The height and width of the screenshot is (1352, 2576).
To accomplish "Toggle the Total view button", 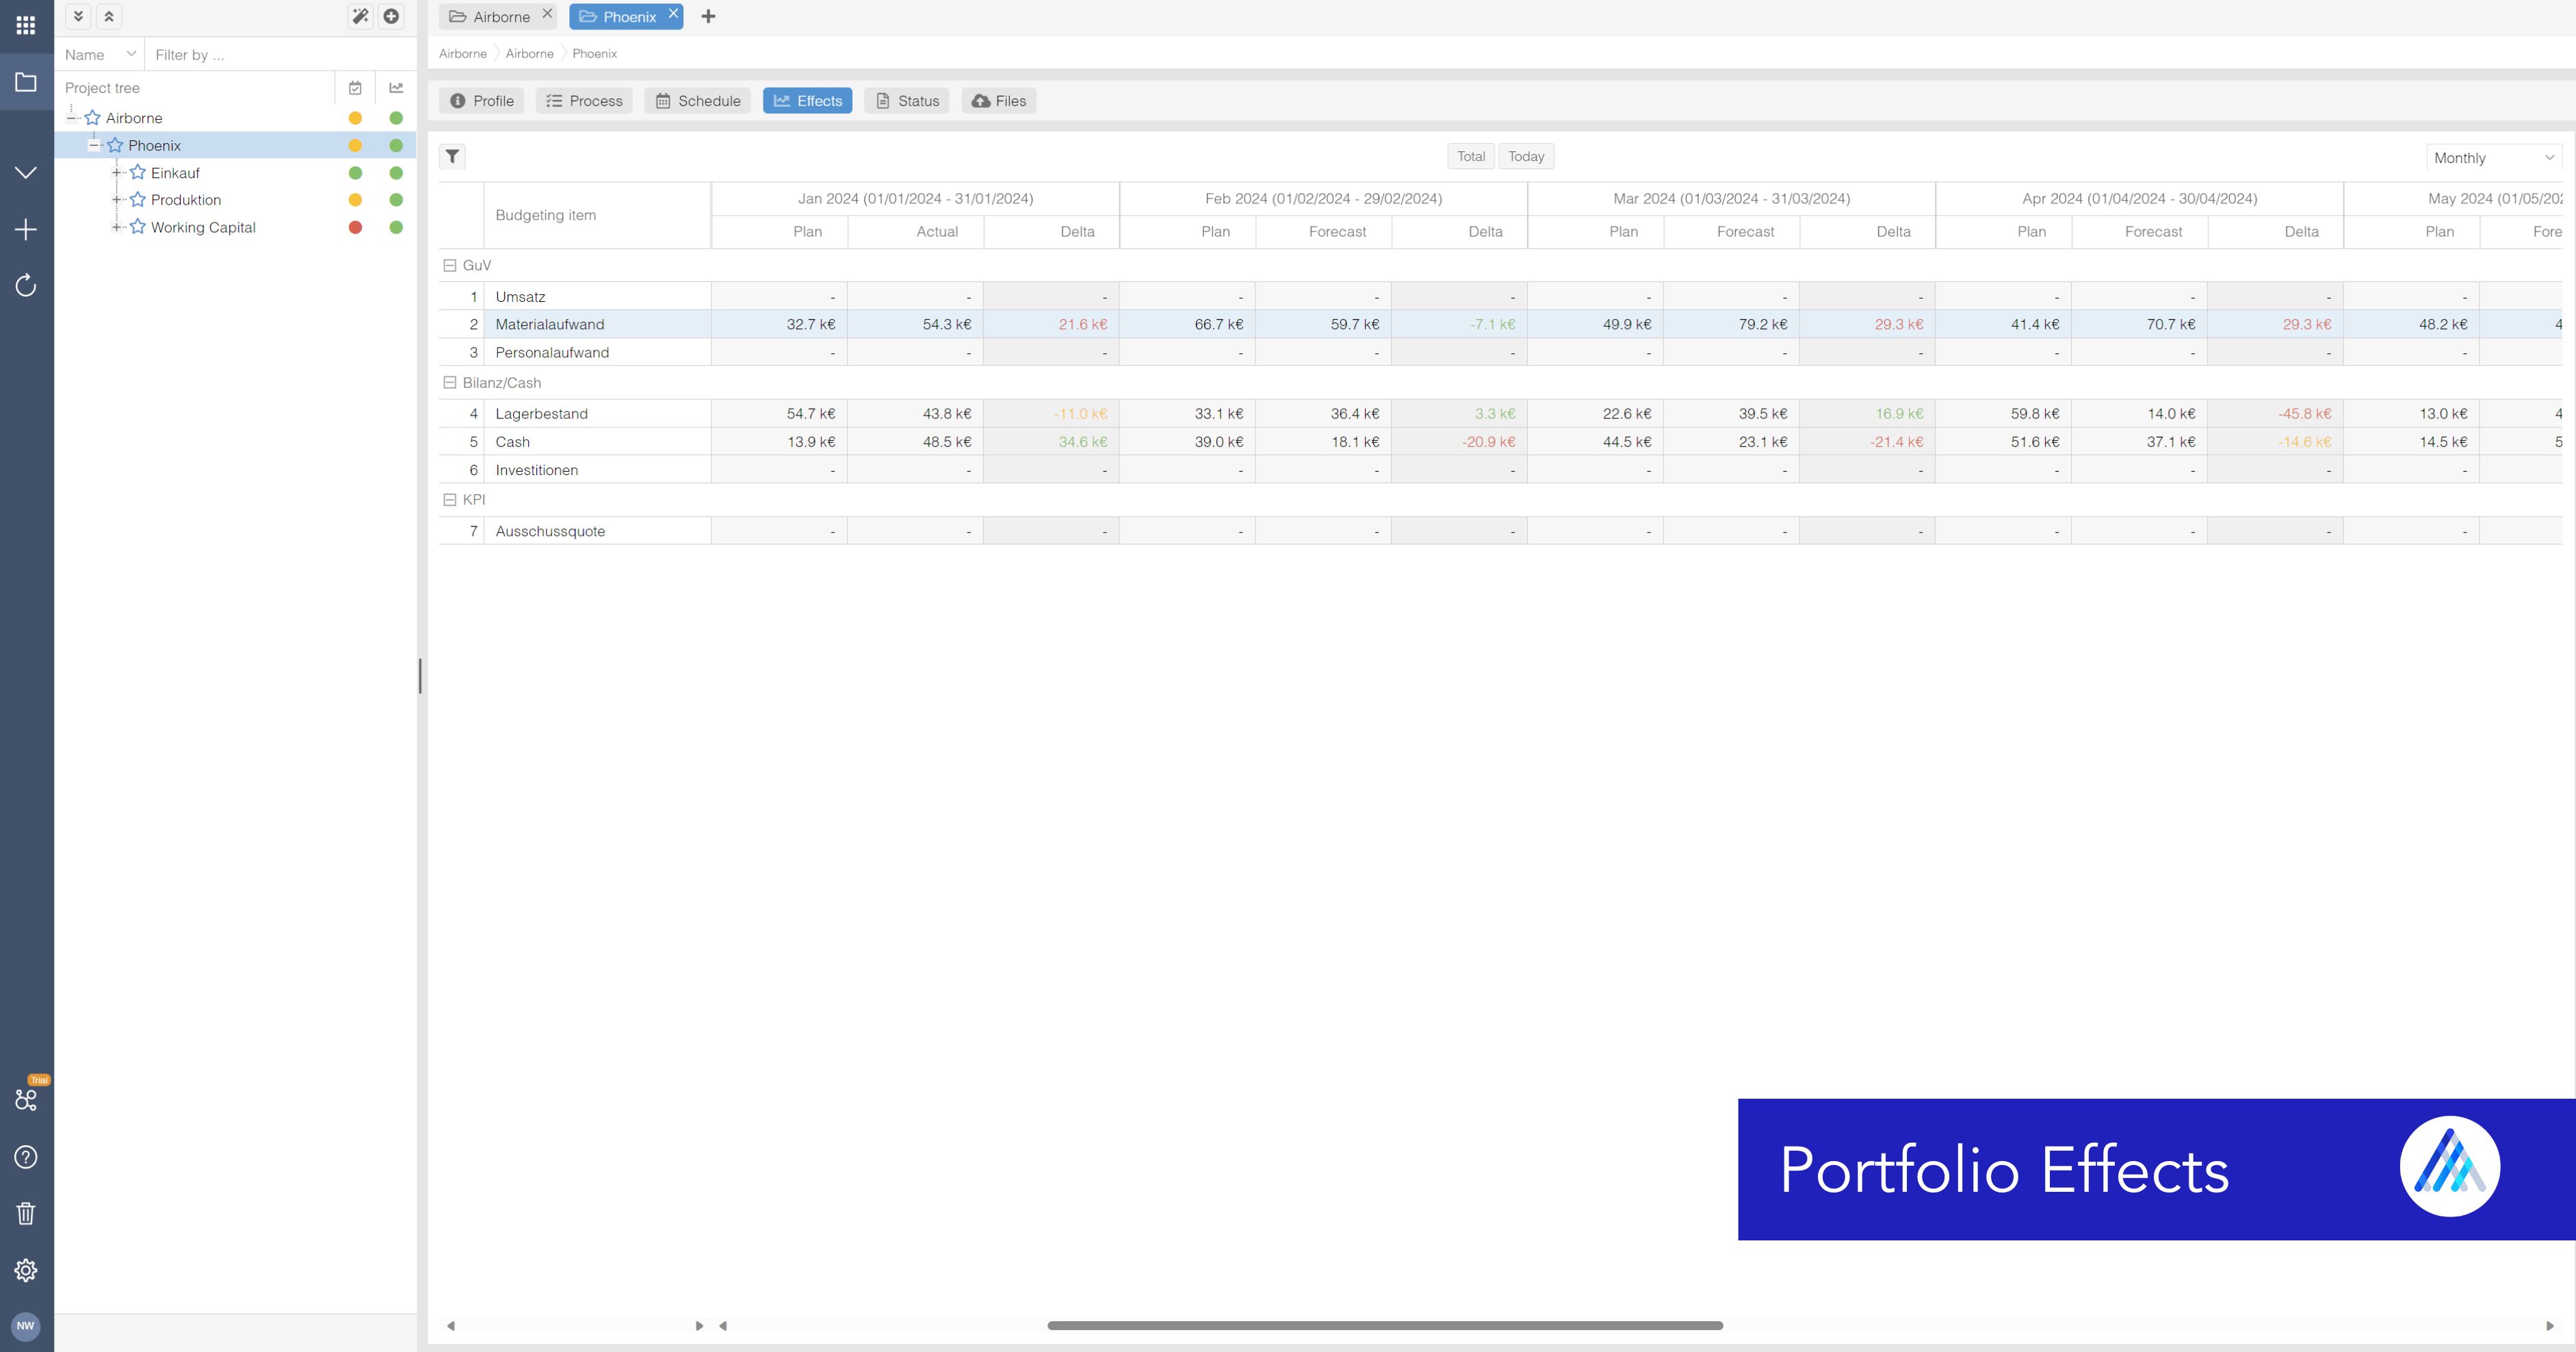I will 1470,156.
